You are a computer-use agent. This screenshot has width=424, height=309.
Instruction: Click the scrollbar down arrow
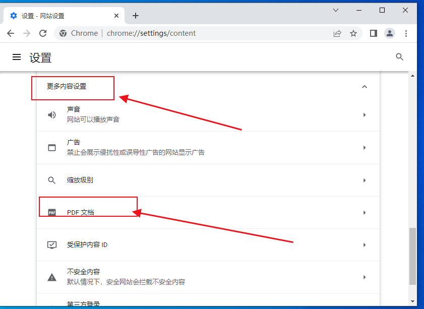pyautogui.click(x=412, y=301)
